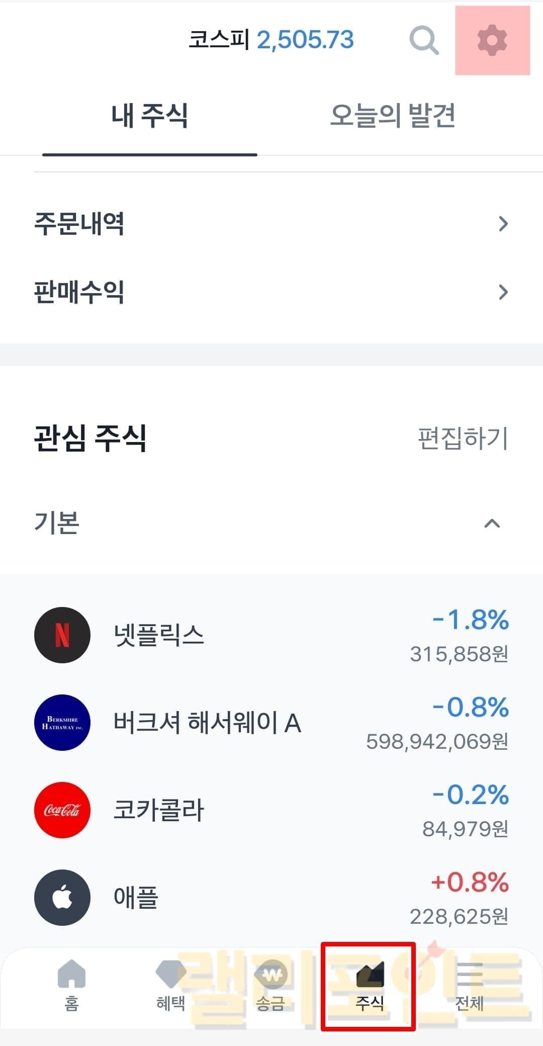Open settings with the gear icon

(x=492, y=41)
